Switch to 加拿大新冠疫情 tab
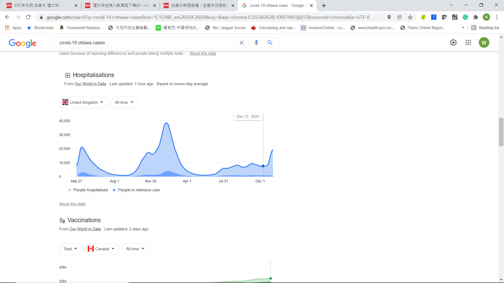Viewport: 504px width, 283px height. coord(199,6)
